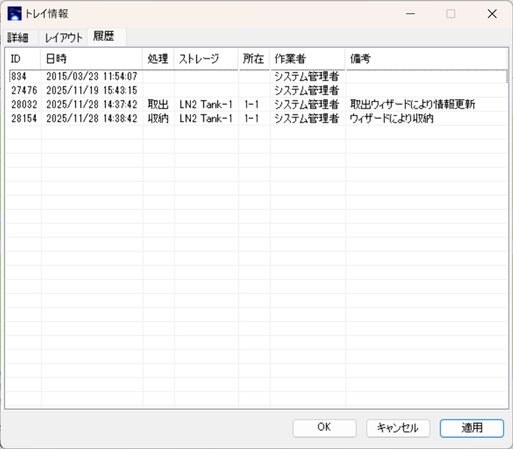Viewport: 513px width, 449px height.
Task: Switch to the 詳細 tab
Action: point(18,37)
